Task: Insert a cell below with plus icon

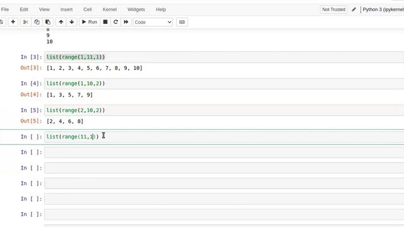Action: click(x=13, y=22)
